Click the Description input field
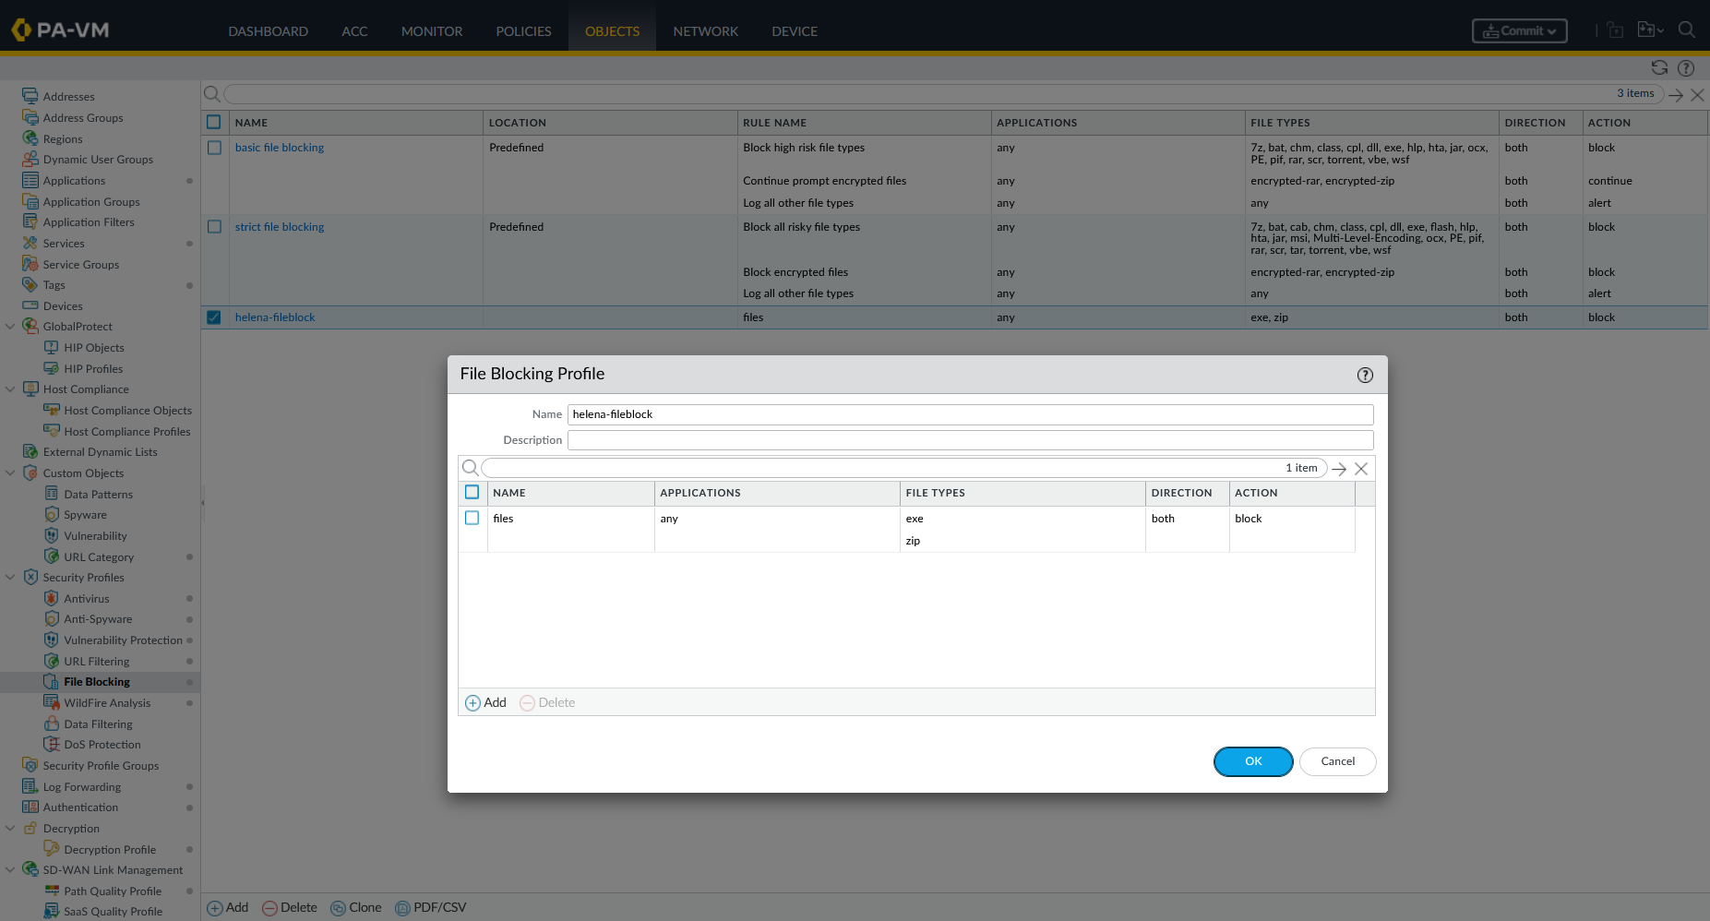Screen dimensions: 1710x921 point(970,440)
